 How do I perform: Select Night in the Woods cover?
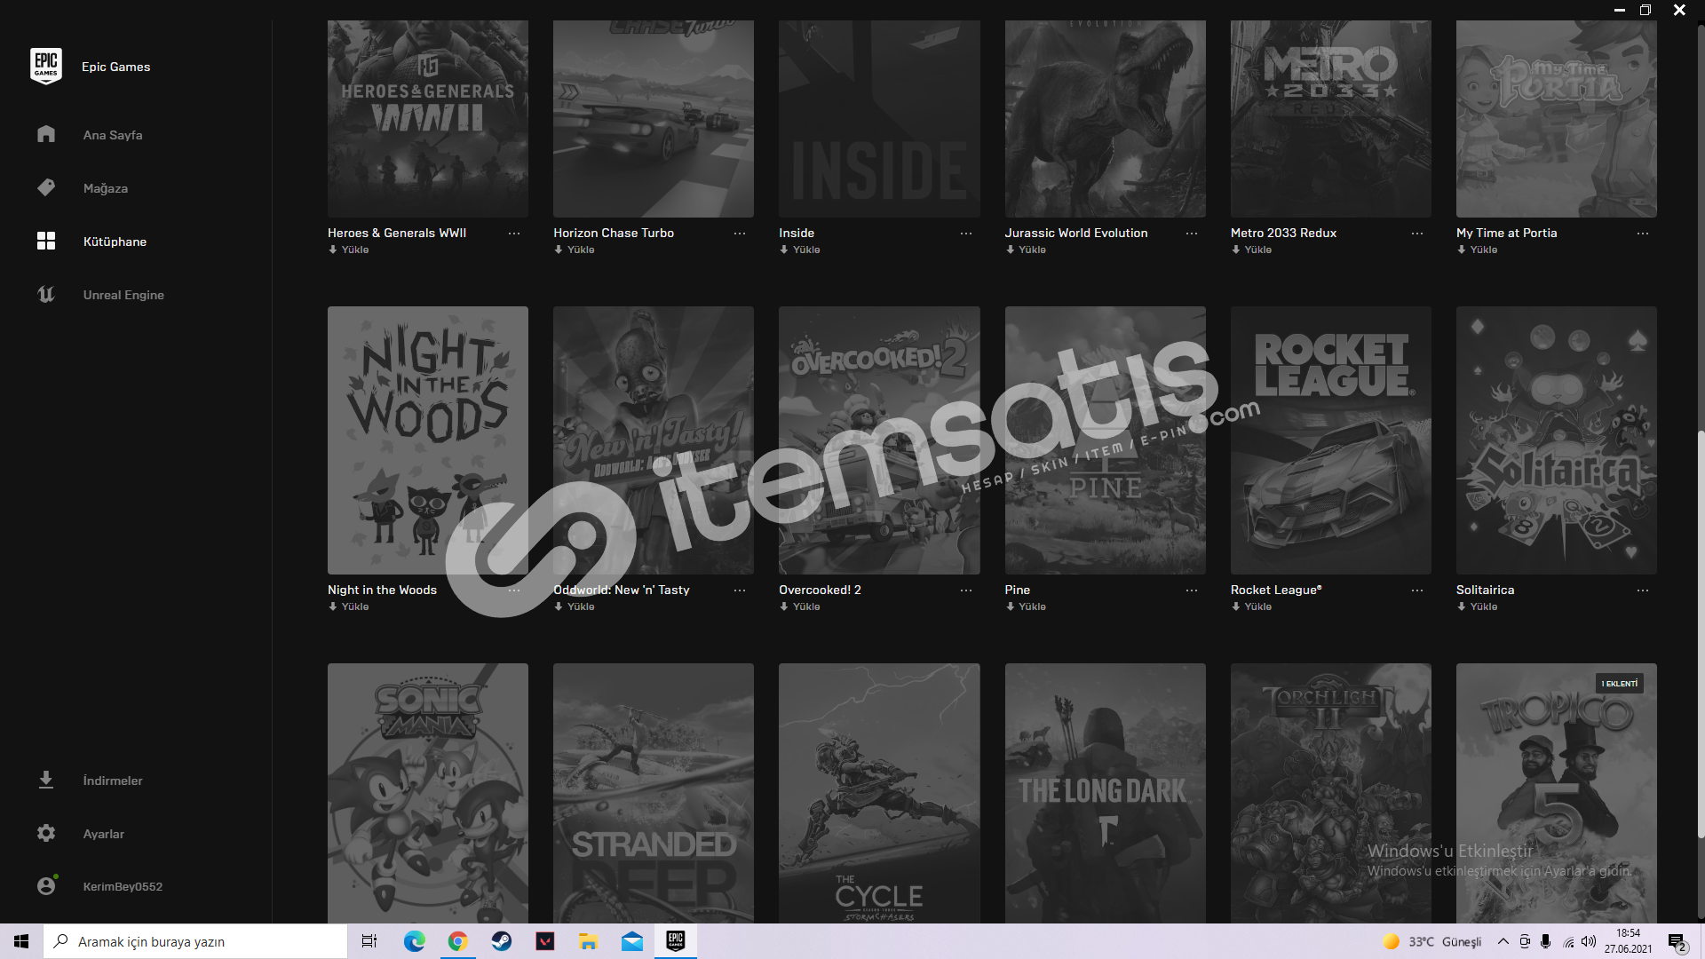click(x=428, y=440)
